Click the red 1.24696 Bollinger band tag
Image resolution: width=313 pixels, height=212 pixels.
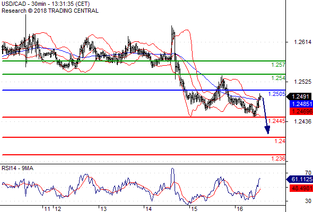coord(301,111)
